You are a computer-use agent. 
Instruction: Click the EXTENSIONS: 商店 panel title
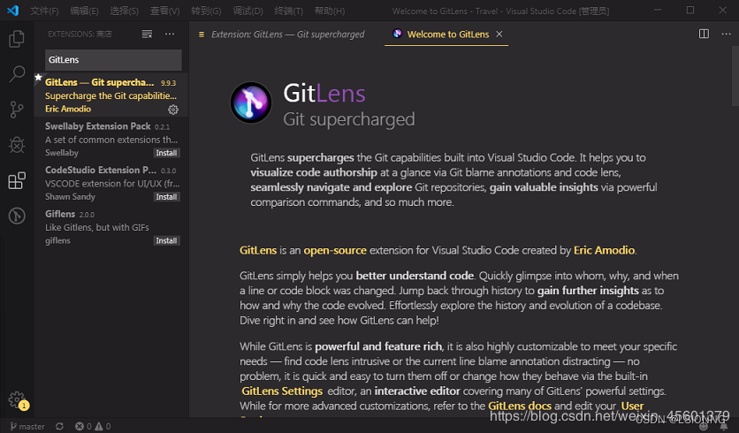coord(80,34)
